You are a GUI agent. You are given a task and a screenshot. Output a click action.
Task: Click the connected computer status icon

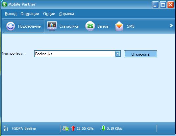coord(66,128)
